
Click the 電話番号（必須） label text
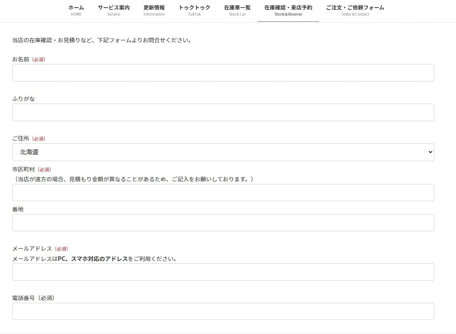coord(33,298)
